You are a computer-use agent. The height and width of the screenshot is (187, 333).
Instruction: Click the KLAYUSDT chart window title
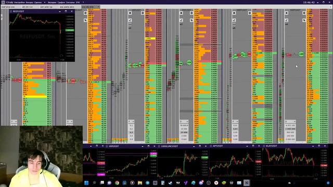(272, 146)
